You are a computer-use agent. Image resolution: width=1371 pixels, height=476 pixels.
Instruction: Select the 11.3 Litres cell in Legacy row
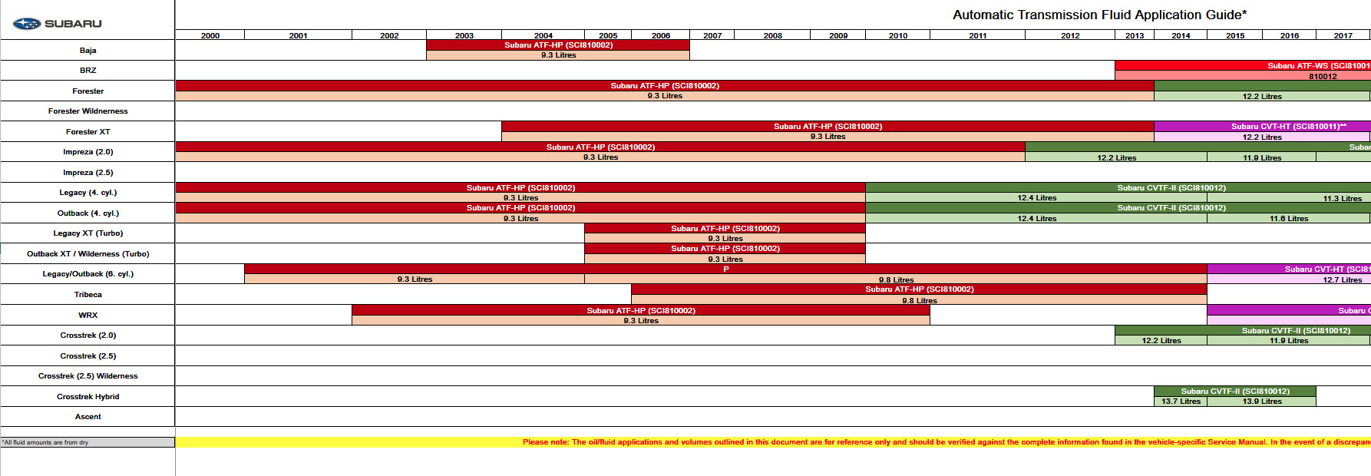pos(1289,198)
